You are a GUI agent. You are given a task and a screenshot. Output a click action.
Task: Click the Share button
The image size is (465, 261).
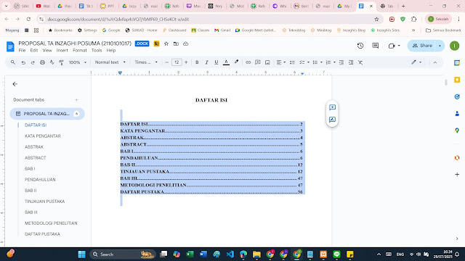pos(422,46)
